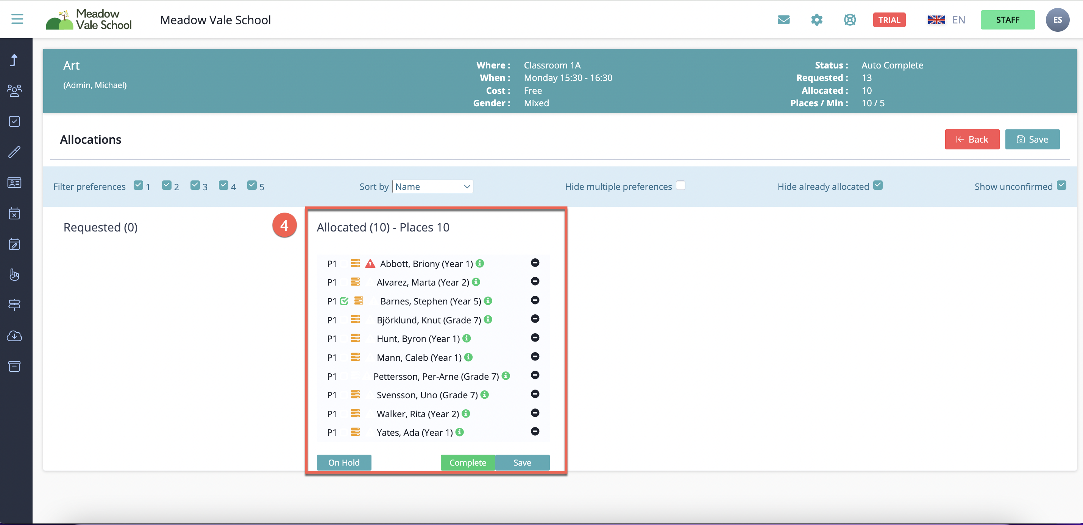Uncheck Show unconfirmed checkbox

coord(1061,185)
